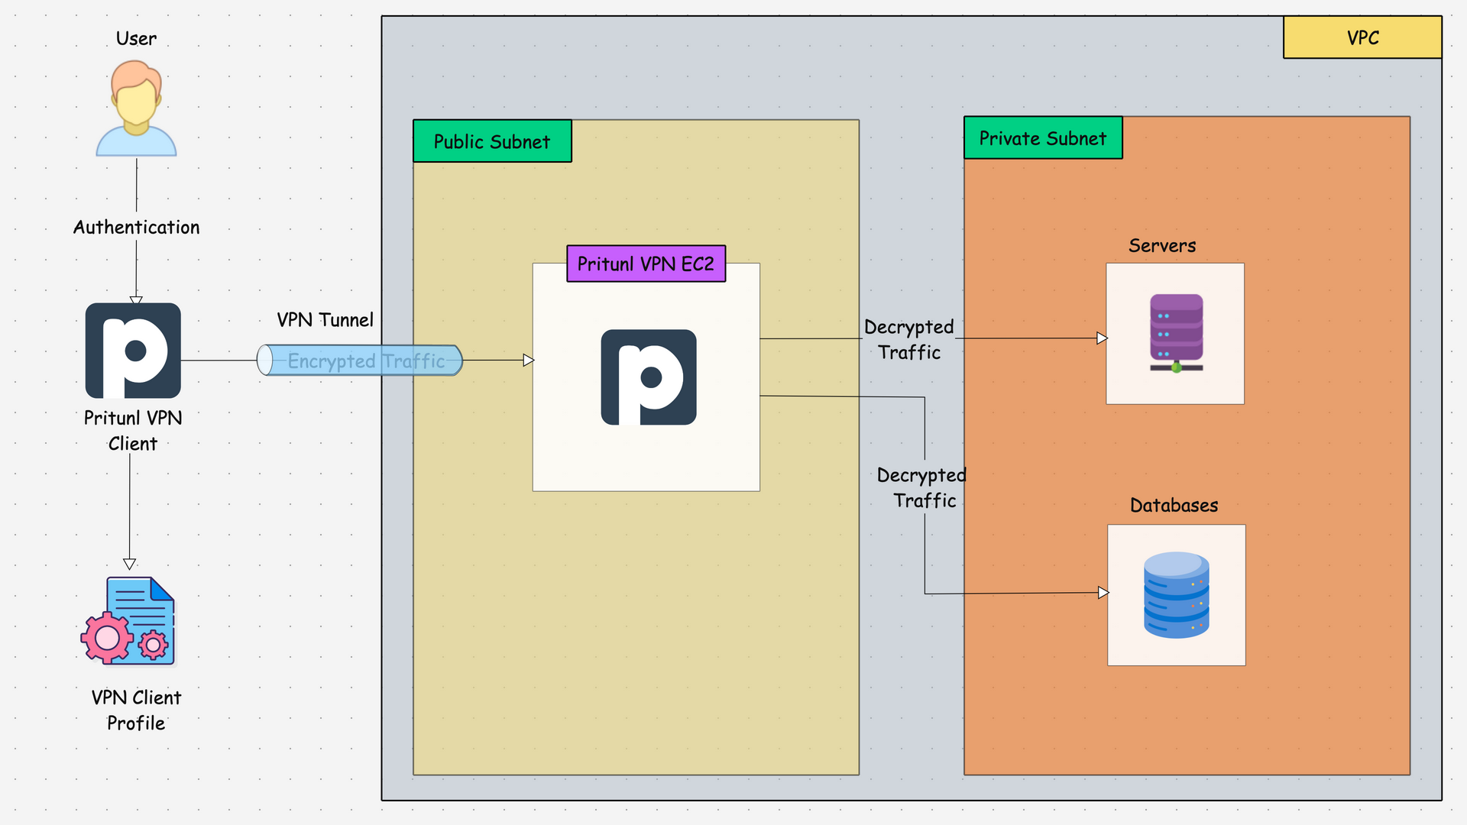Select the VPN Tunnel text label
Viewport: 1467px width, 825px height.
coord(325,319)
